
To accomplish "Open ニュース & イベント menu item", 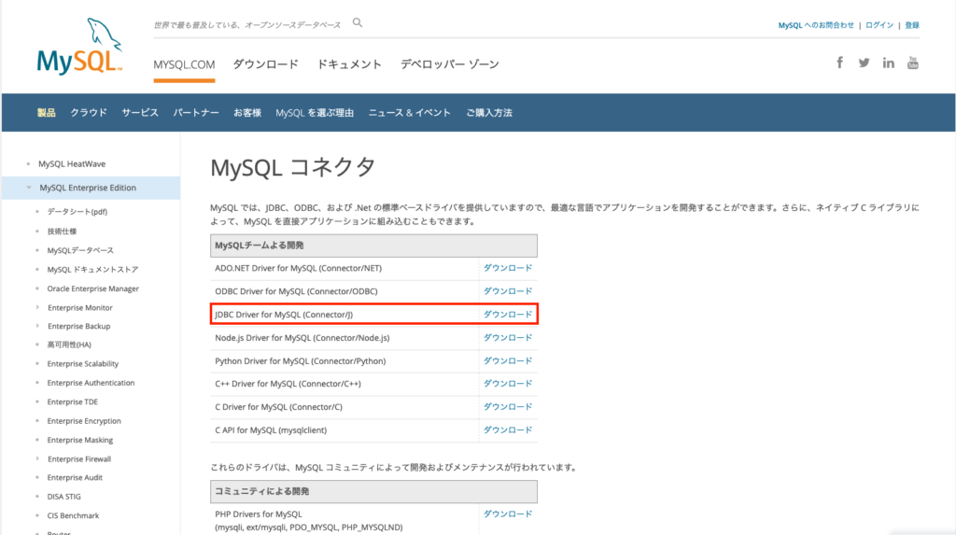I will (410, 112).
